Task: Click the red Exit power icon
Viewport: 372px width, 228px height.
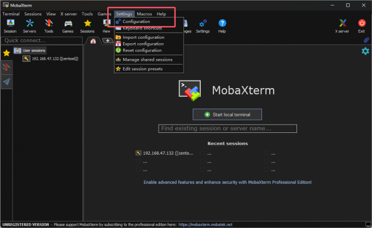Action: pyautogui.click(x=362, y=26)
